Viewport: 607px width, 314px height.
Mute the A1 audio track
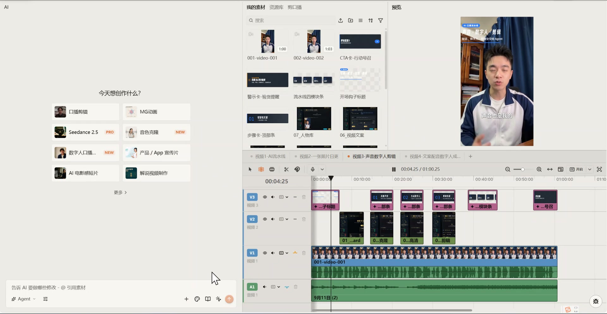coord(265,287)
